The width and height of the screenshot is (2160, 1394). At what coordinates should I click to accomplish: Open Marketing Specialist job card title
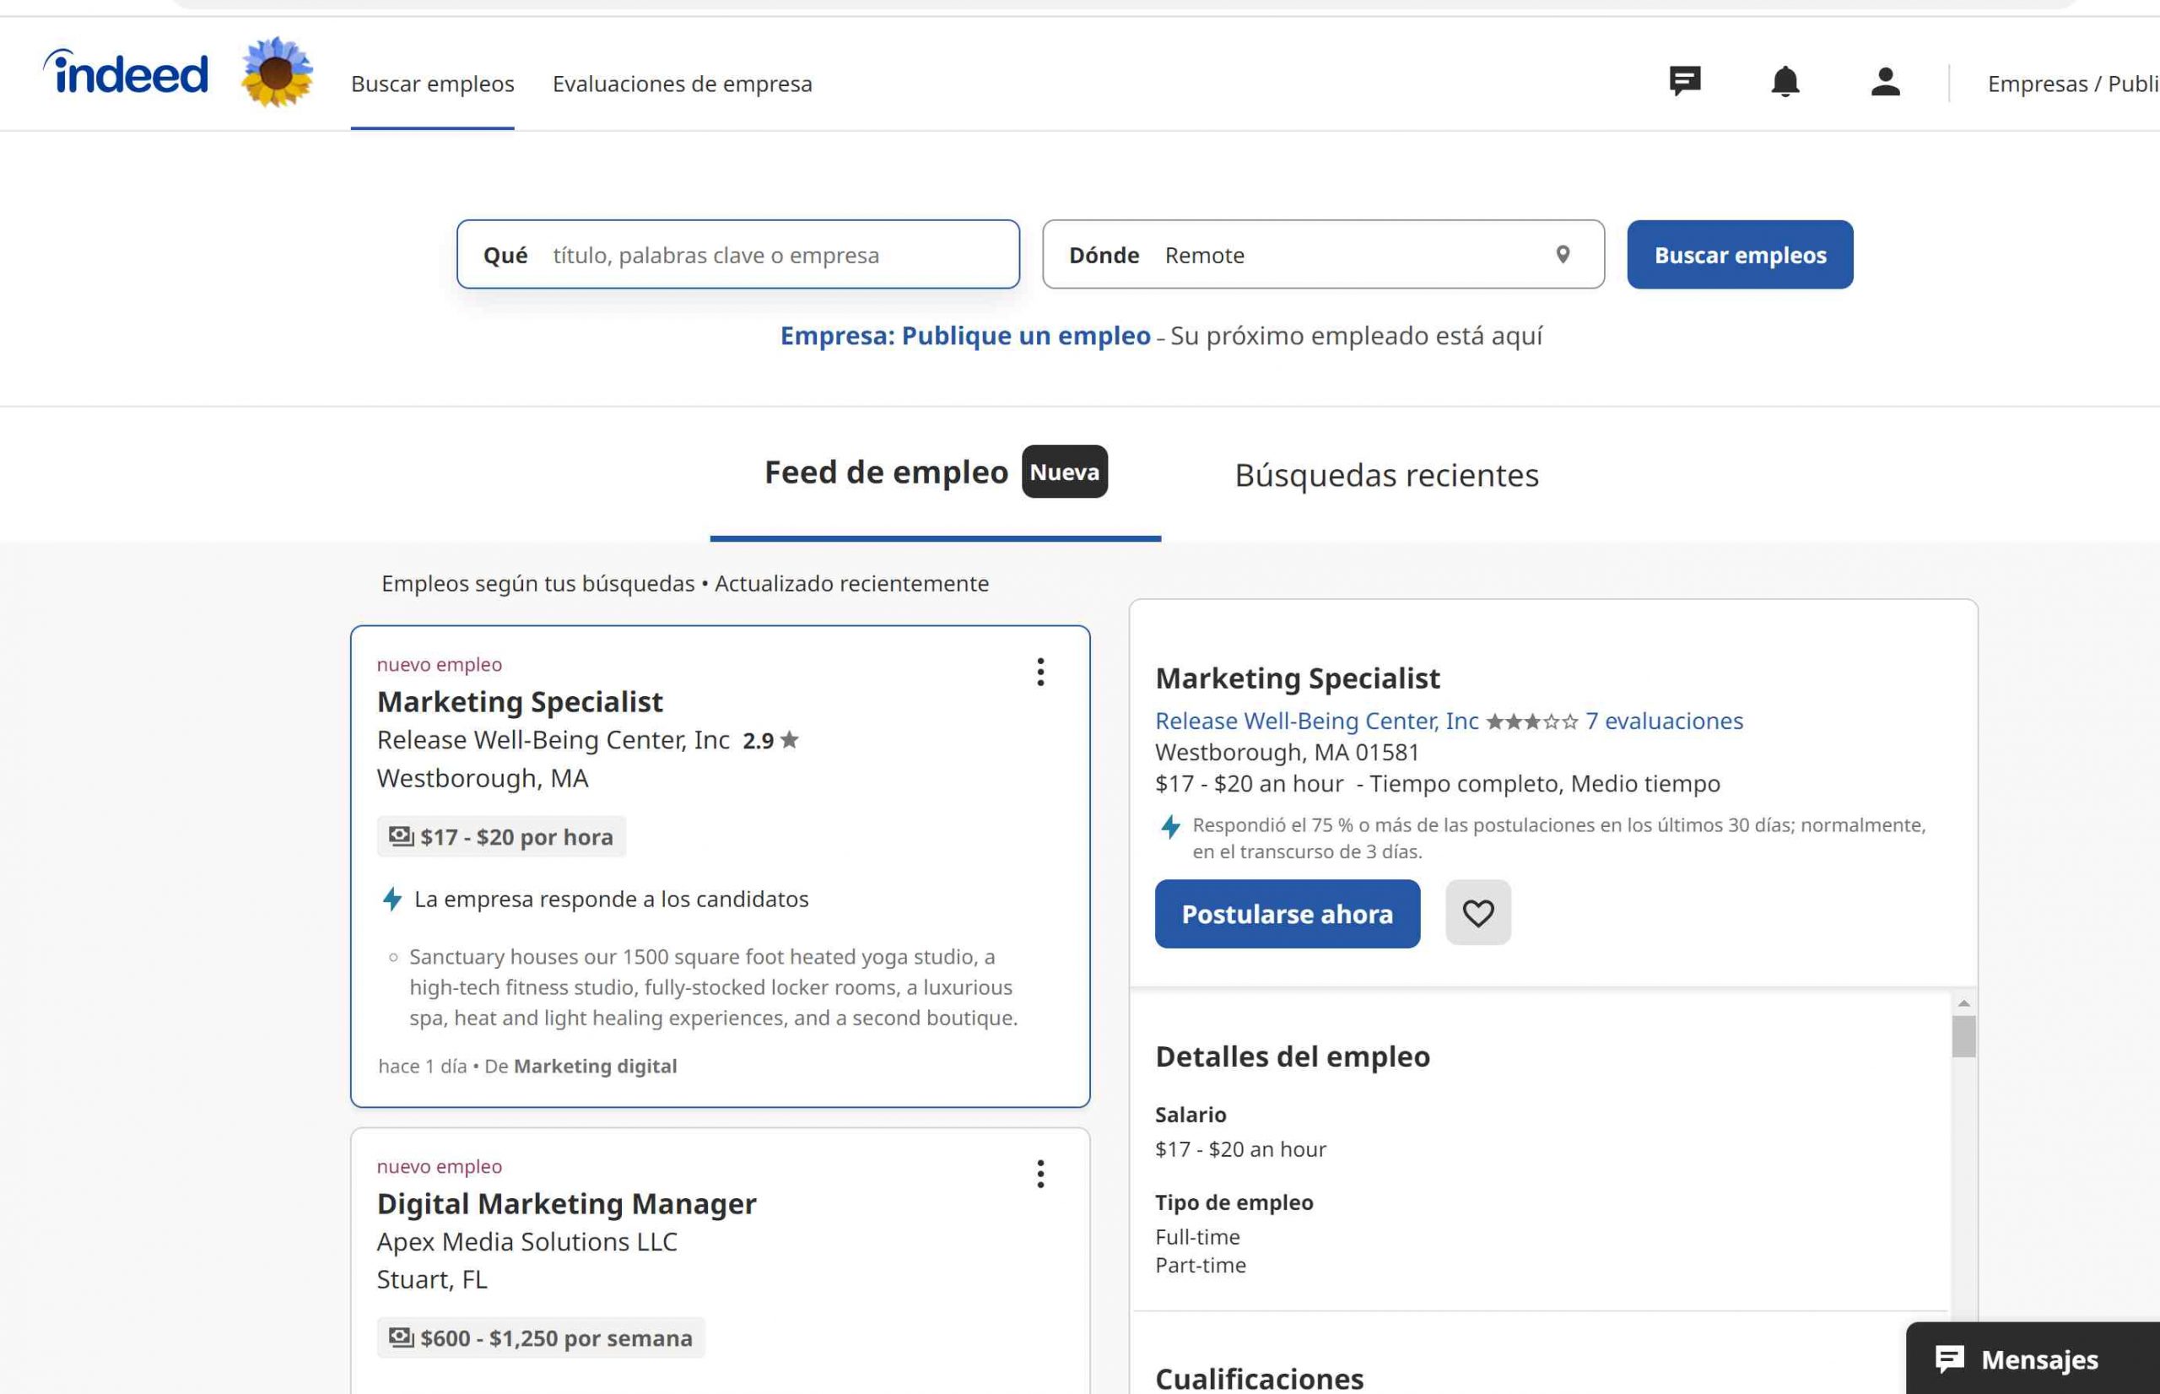point(520,701)
